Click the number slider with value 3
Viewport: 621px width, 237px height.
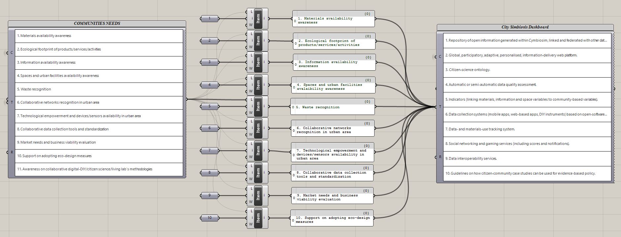210,62
